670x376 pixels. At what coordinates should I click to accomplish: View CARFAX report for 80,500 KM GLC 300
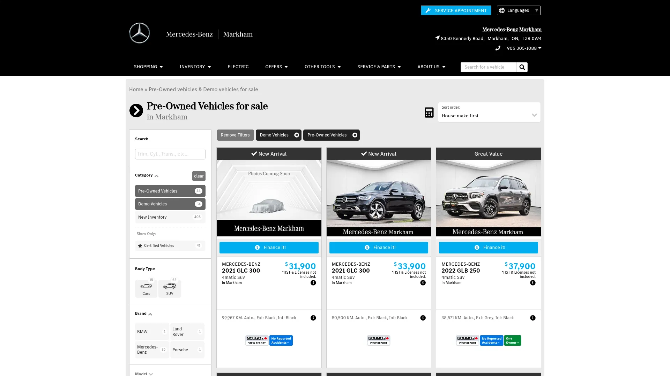coord(379,340)
